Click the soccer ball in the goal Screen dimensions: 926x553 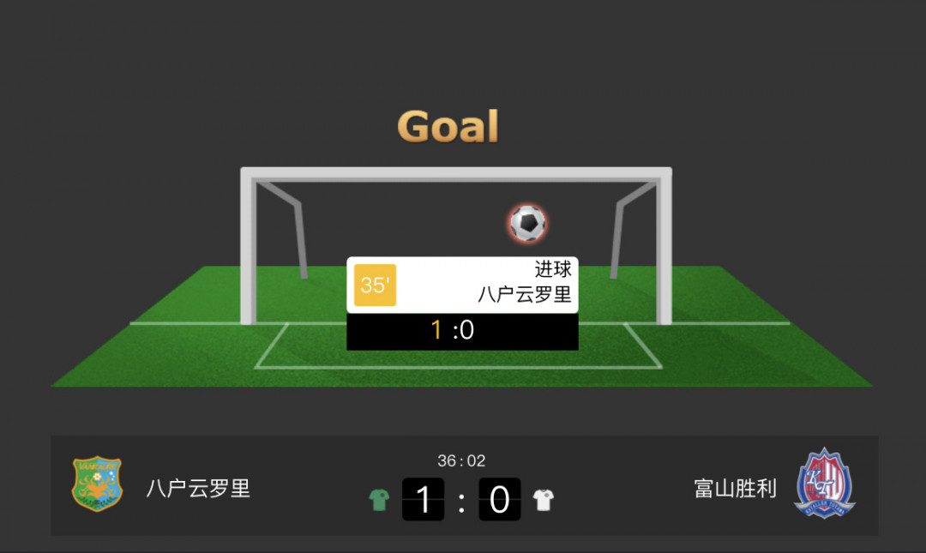(527, 223)
